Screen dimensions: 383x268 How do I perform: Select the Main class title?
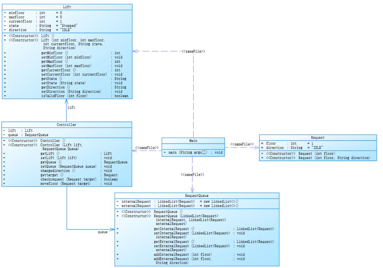193,141
